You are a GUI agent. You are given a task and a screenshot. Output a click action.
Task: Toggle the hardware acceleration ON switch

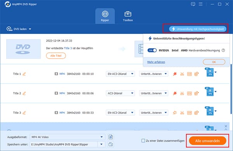[x=152, y=50]
